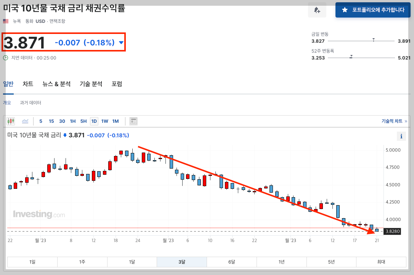Select the 5H interval toggle
The width and height of the screenshot is (414, 275).
point(83,121)
